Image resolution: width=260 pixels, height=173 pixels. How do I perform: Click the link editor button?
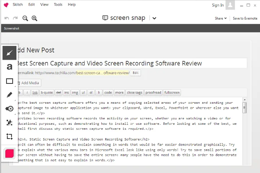(35, 93)
